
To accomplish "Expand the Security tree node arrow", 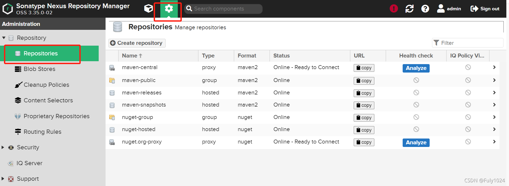I will [x=3, y=147].
